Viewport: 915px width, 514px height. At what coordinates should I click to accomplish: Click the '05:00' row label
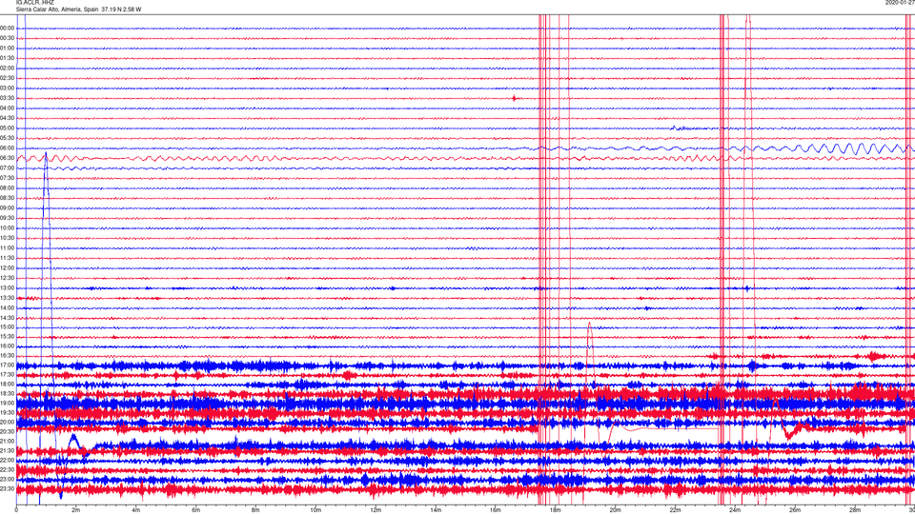pos(7,128)
